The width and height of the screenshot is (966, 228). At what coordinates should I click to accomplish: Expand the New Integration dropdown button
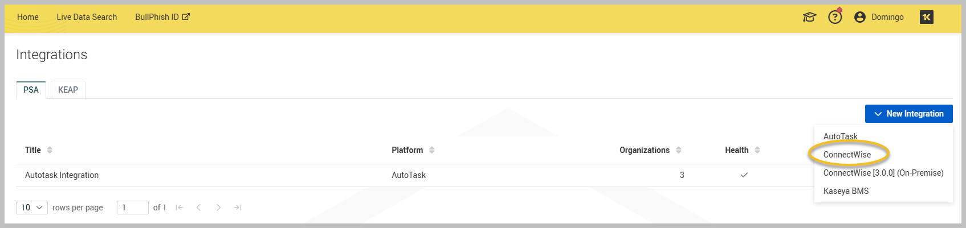pyautogui.click(x=908, y=114)
